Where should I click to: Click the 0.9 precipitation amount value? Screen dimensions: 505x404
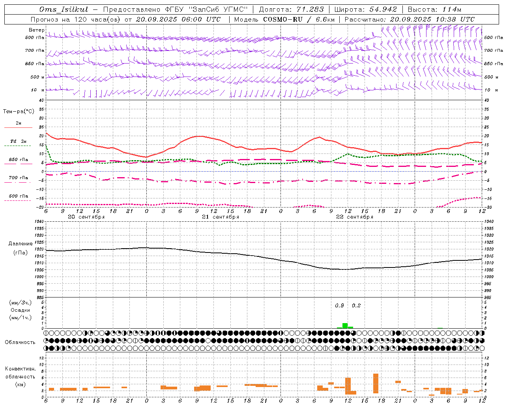click(339, 305)
